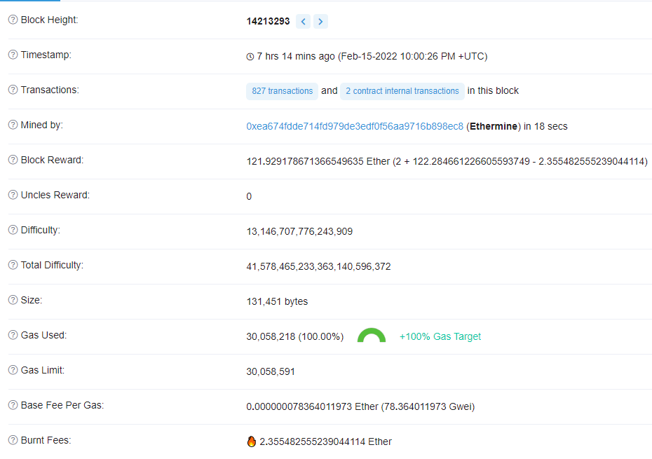Viewport: 652px width, 459px height.
Task: Open the 2 contract internal transactions link
Action: point(402,91)
